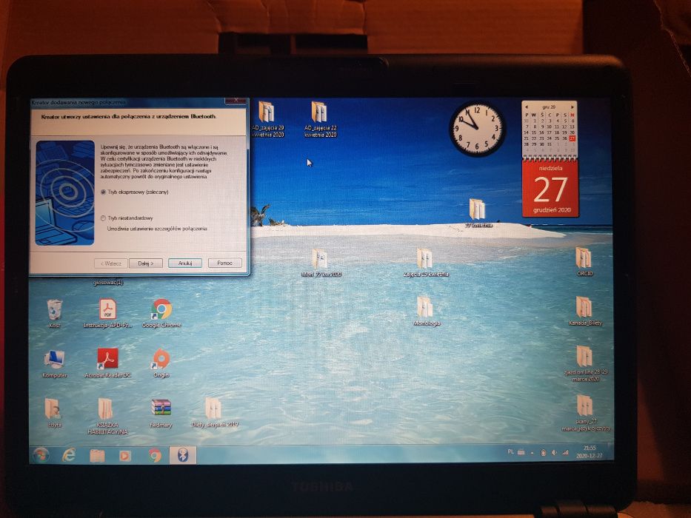The width and height of the screenshot is (691, 518).
Task: Click the volume speaker tray icon
Action: click(554, 452)
